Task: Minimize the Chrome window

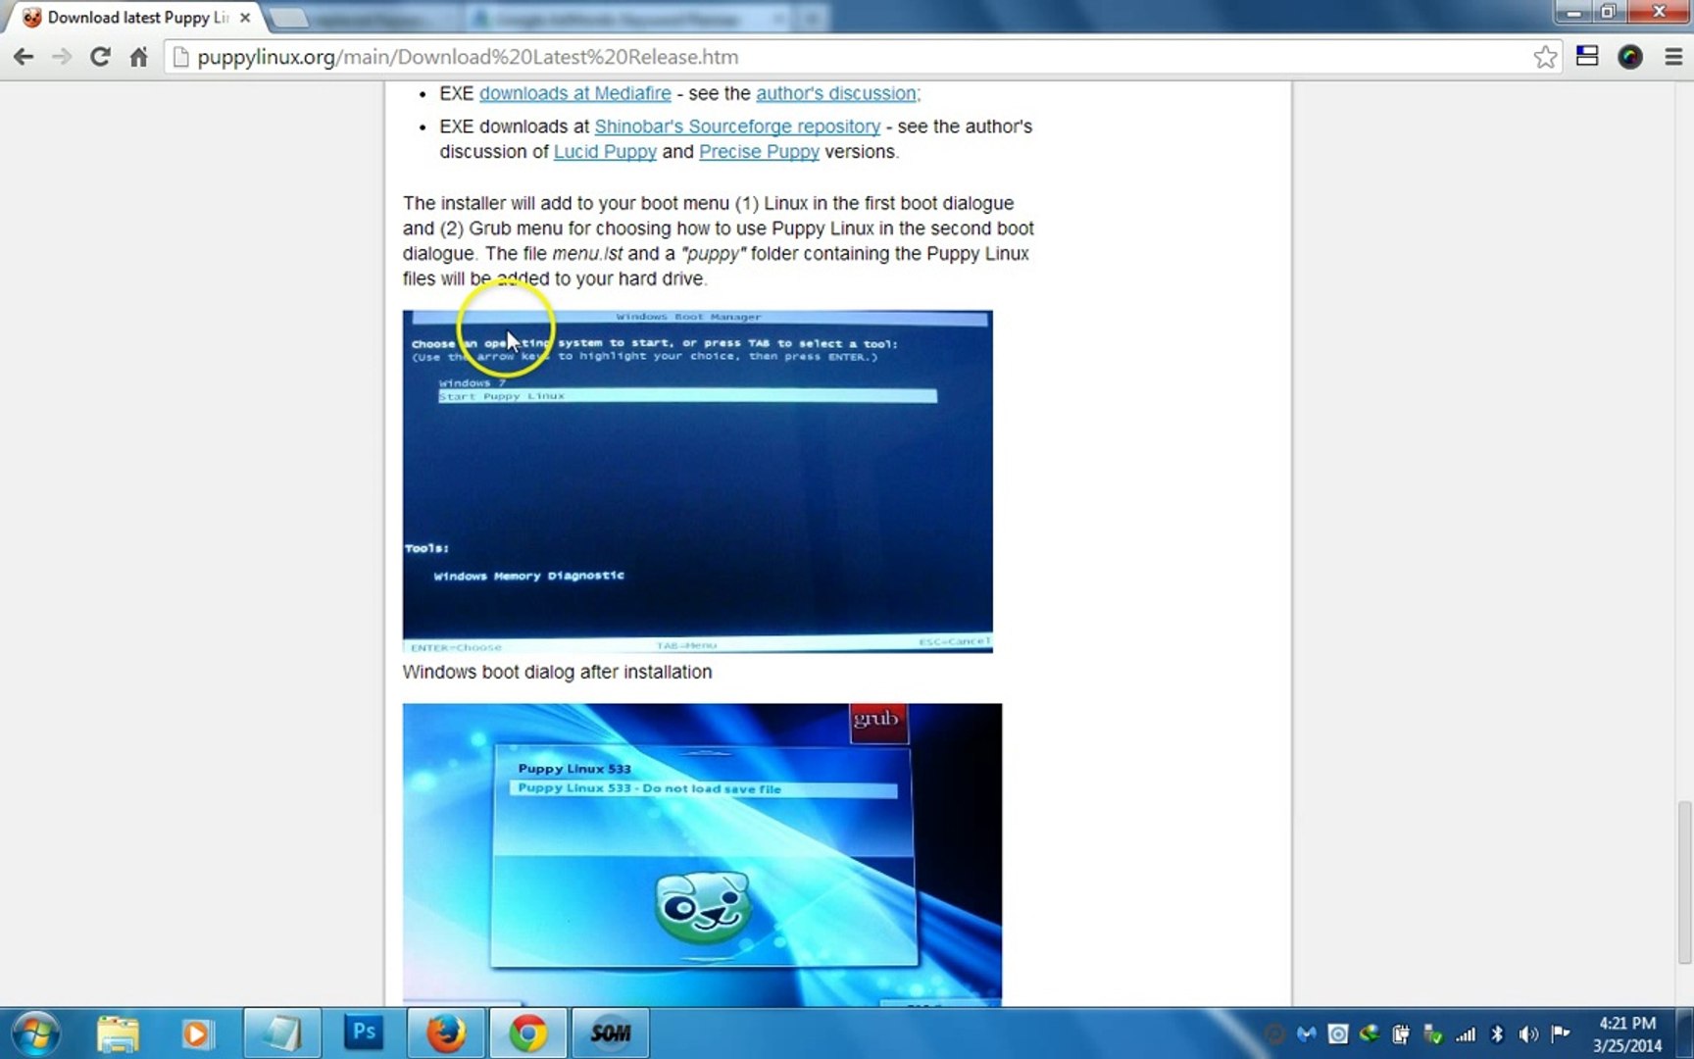Action: coord(1573,12)
